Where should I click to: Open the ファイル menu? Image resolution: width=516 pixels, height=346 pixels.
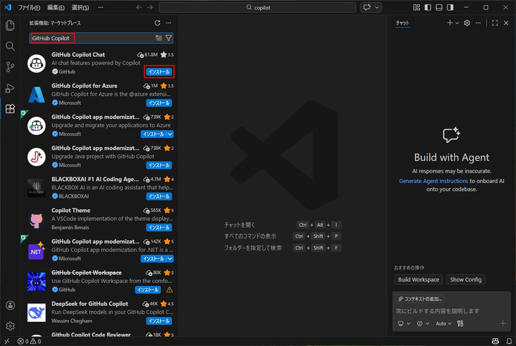coord(28,7)
